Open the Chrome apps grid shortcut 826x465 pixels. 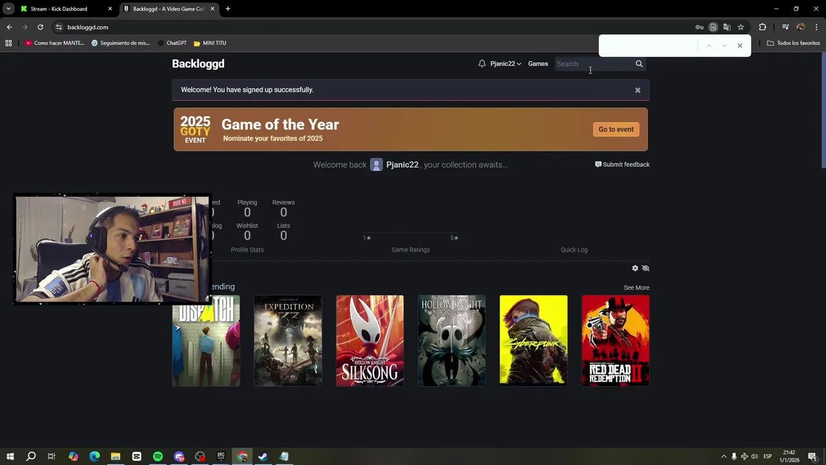(8, 43)
